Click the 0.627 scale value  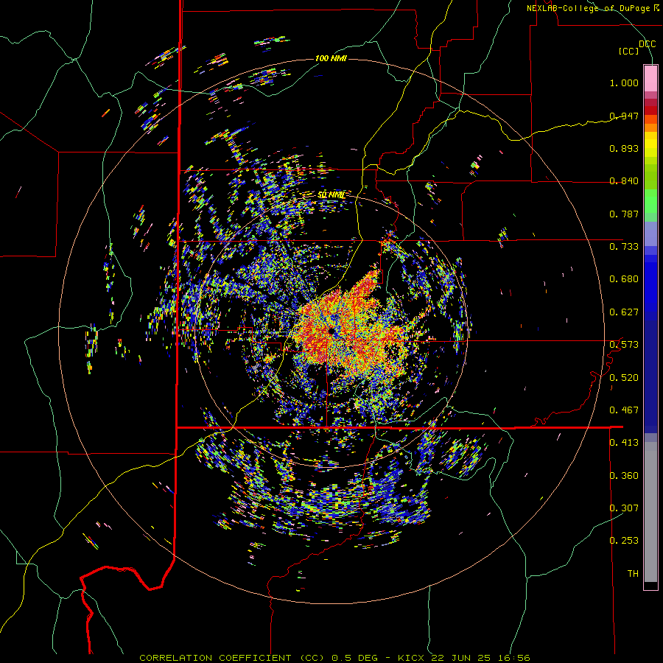tap(624, 312)
